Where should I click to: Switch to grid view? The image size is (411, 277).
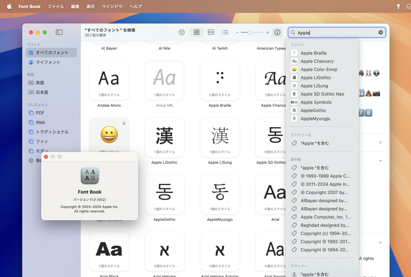[197, 32]
